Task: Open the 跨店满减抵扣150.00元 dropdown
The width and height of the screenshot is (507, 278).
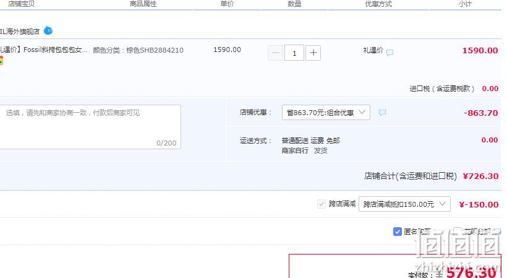Action: click(404, 204)
